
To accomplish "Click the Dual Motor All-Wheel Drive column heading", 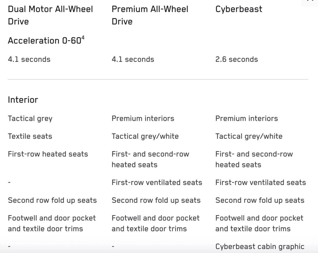I will click(50, 15).
